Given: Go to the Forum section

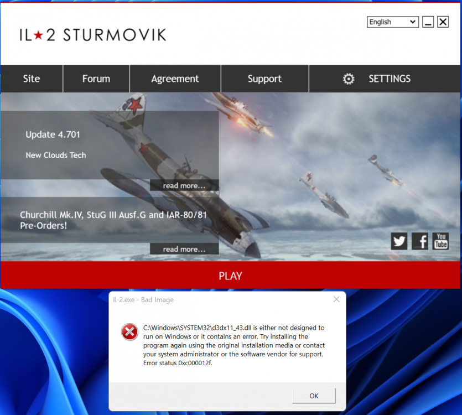Looking at the screenshot, I should pyautogui.click(x=96, y=79).
